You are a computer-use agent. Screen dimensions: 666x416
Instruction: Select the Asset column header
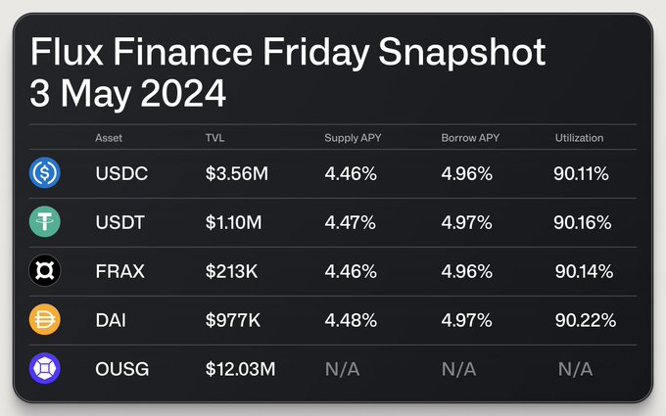tap(109, 139)
